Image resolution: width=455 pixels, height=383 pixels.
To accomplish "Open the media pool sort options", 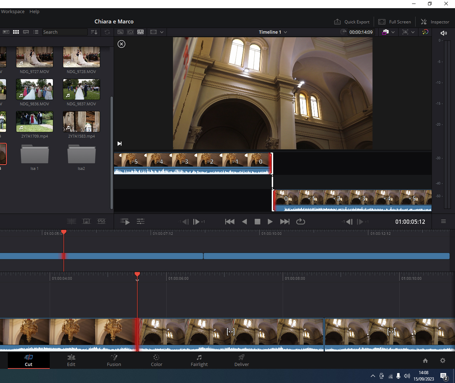I will (94, 32).
